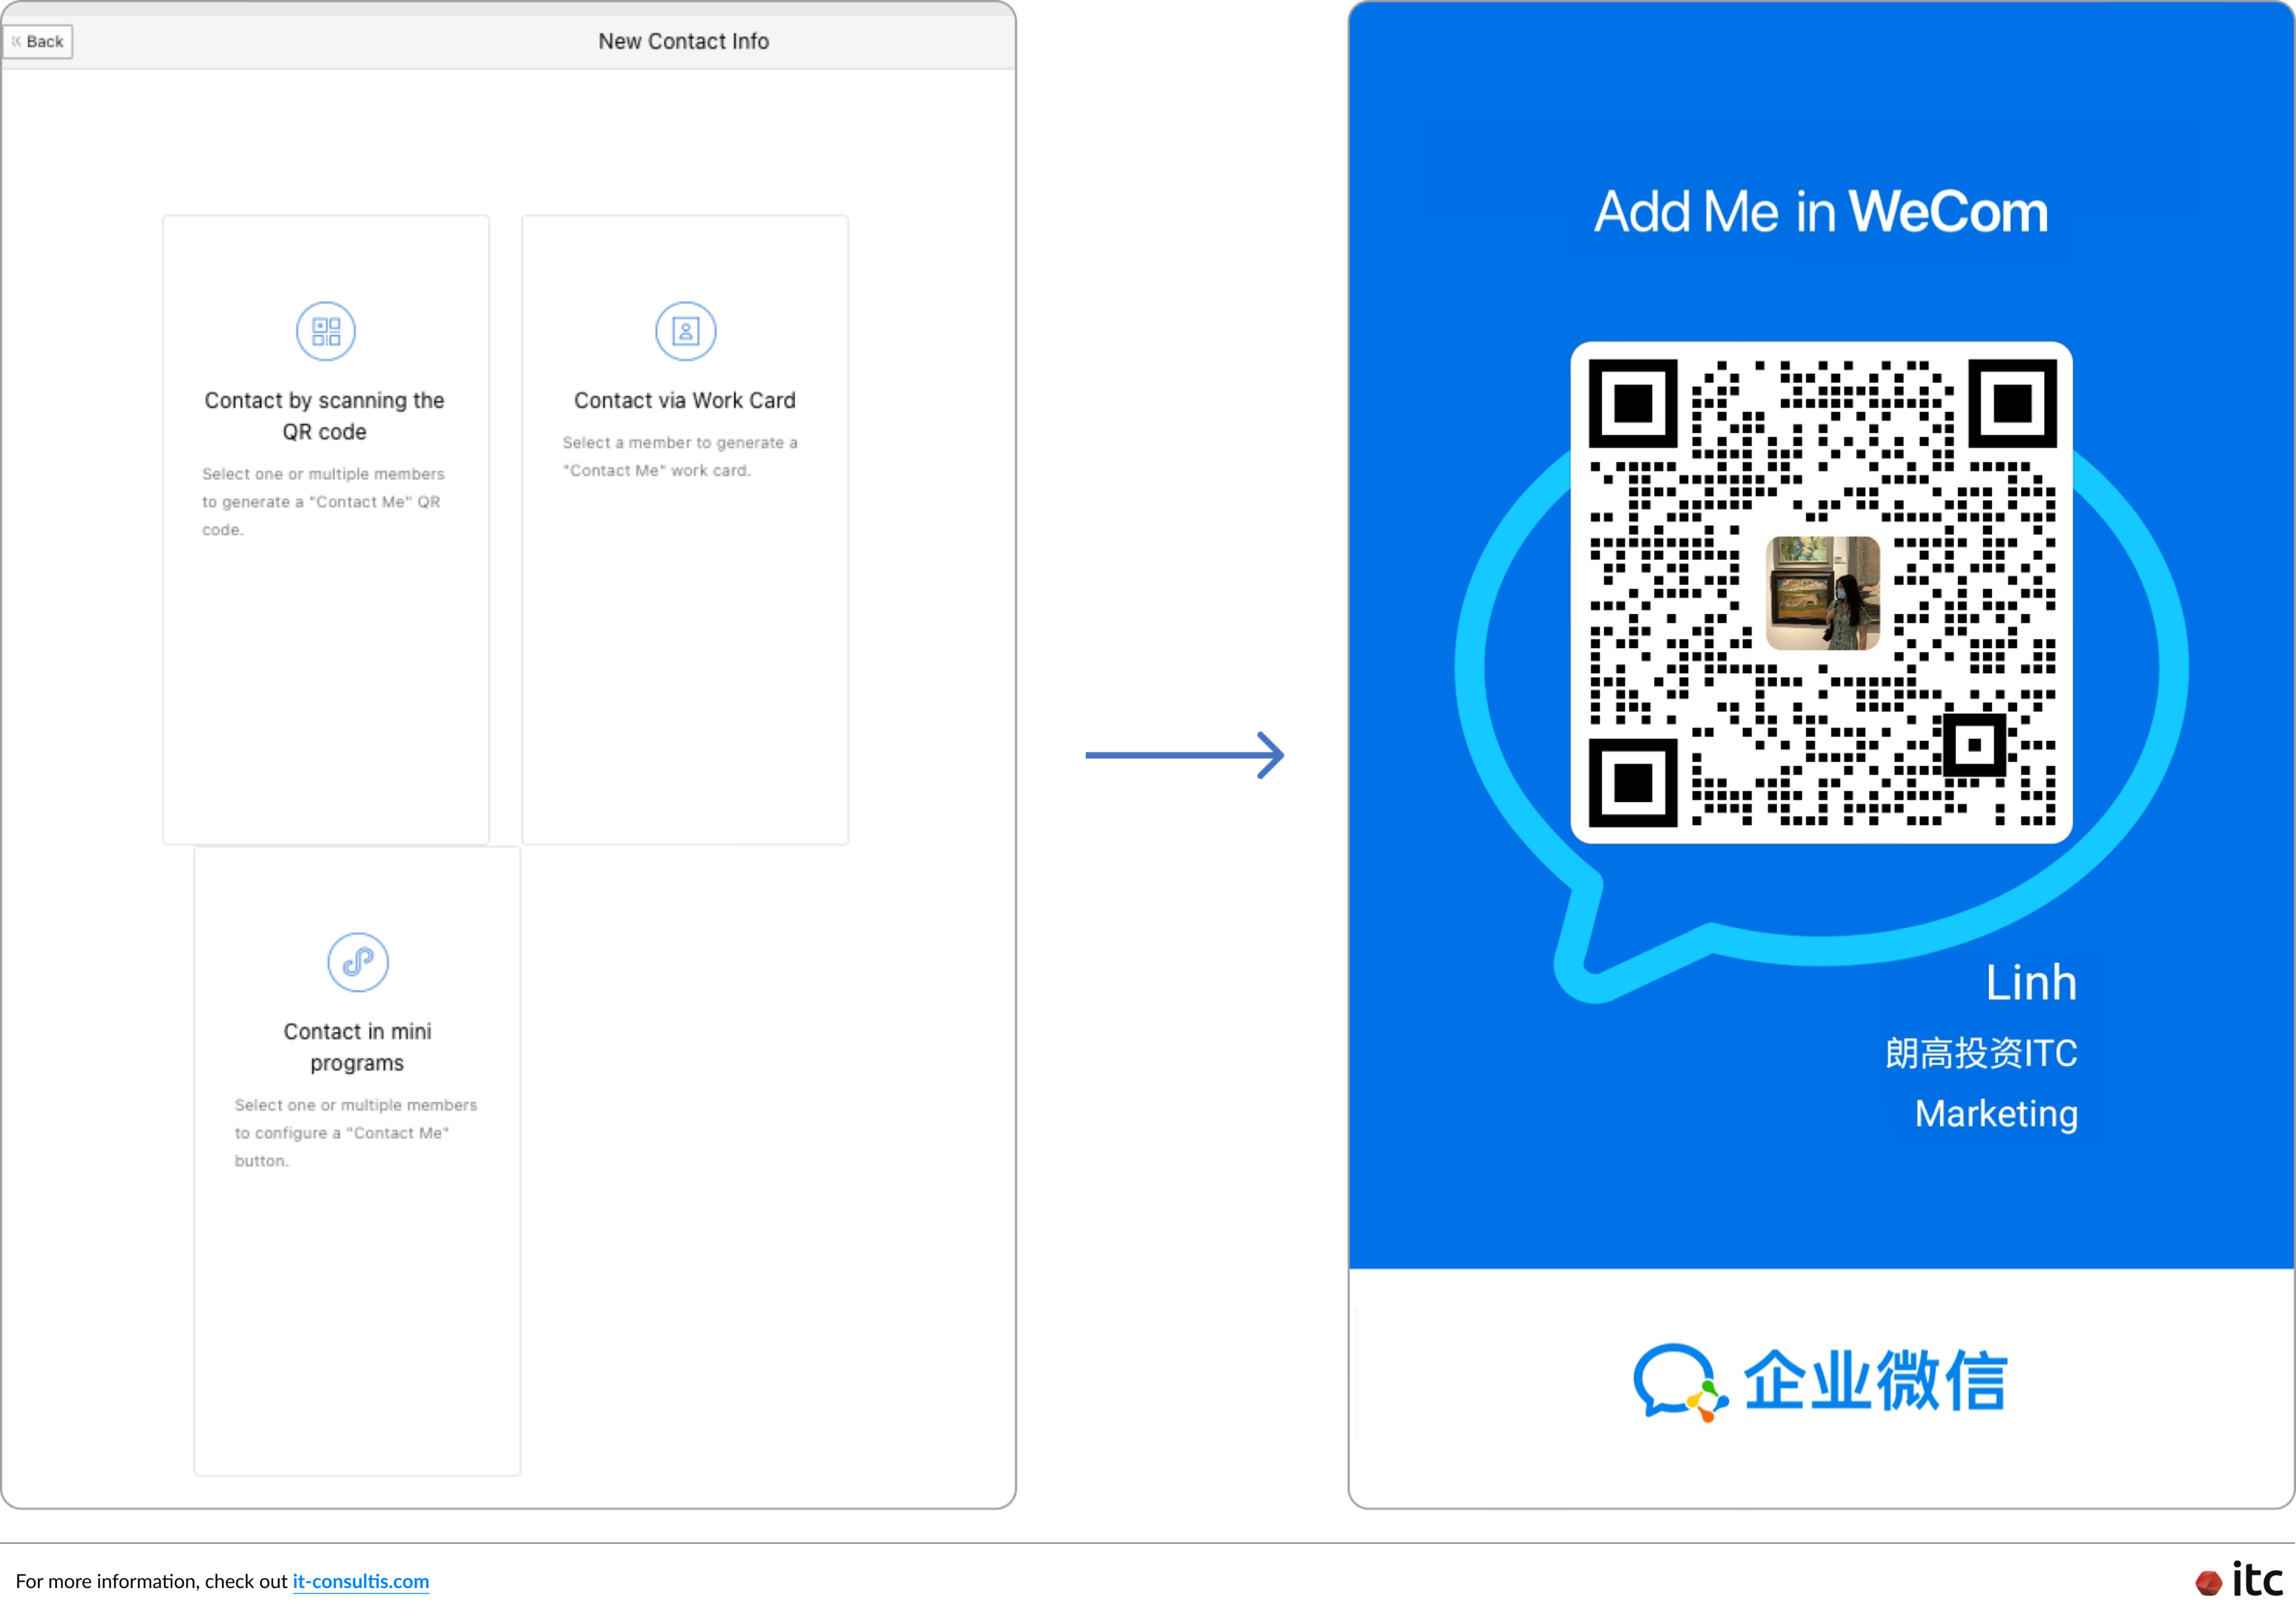Click the "Add Me in WeCom" heading
The image size is (2296, 1619).
pos(1821,211)
